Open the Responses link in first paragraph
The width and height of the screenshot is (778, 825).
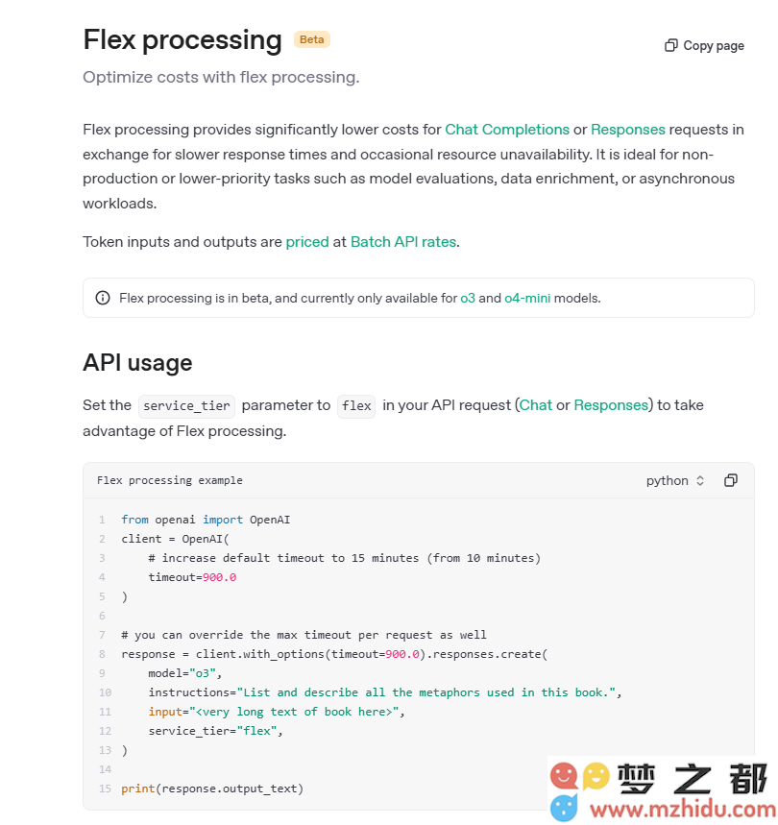click(627, 130)
